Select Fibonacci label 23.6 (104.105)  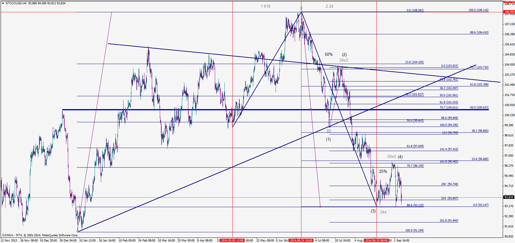414,62
